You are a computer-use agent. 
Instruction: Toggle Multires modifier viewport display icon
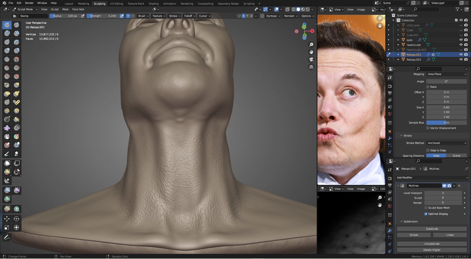[x=444, y=186]
